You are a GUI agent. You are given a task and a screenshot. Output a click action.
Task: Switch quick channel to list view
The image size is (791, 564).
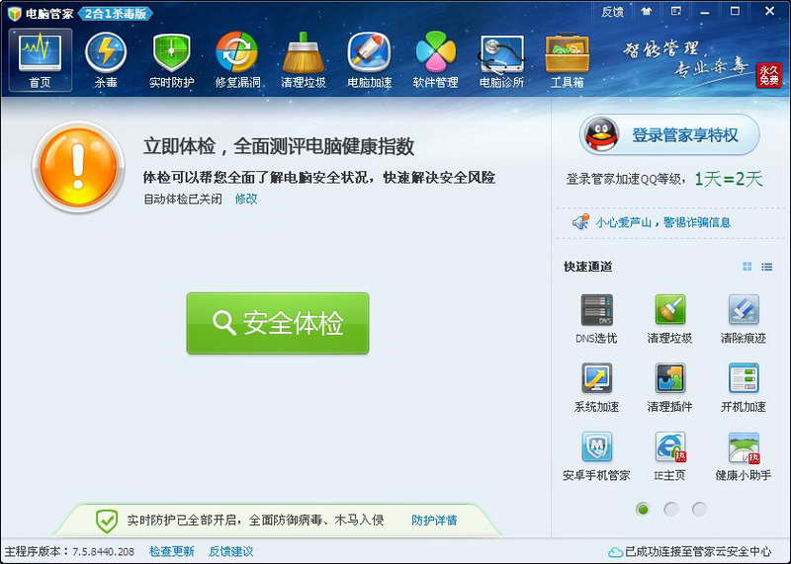coord(767,267)
